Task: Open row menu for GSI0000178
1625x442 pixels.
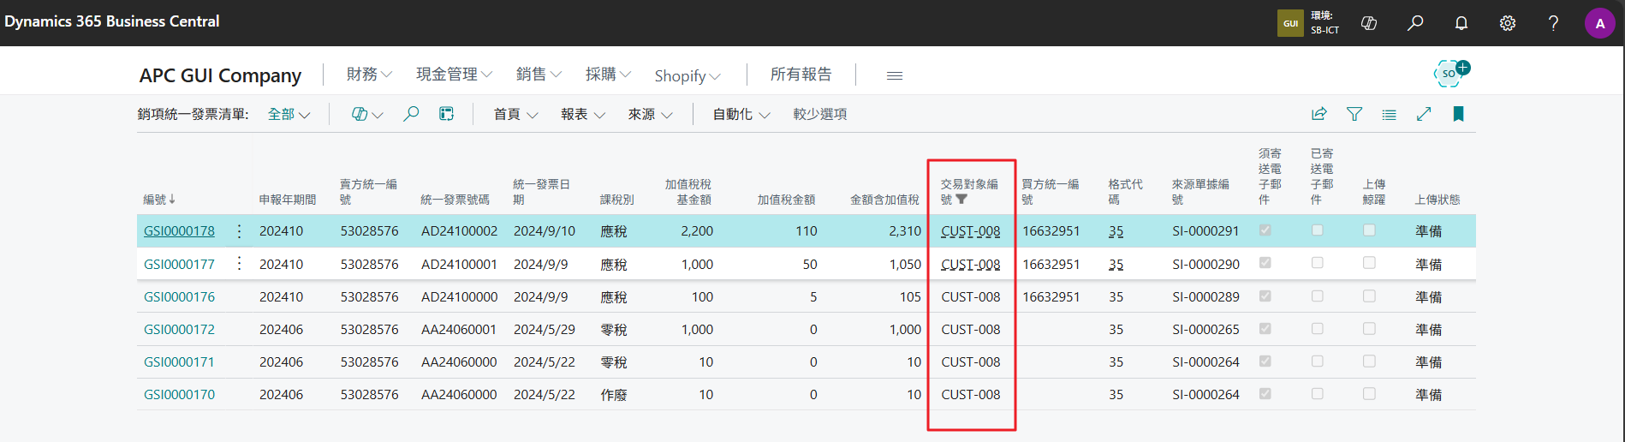Action: coord(239,230)
